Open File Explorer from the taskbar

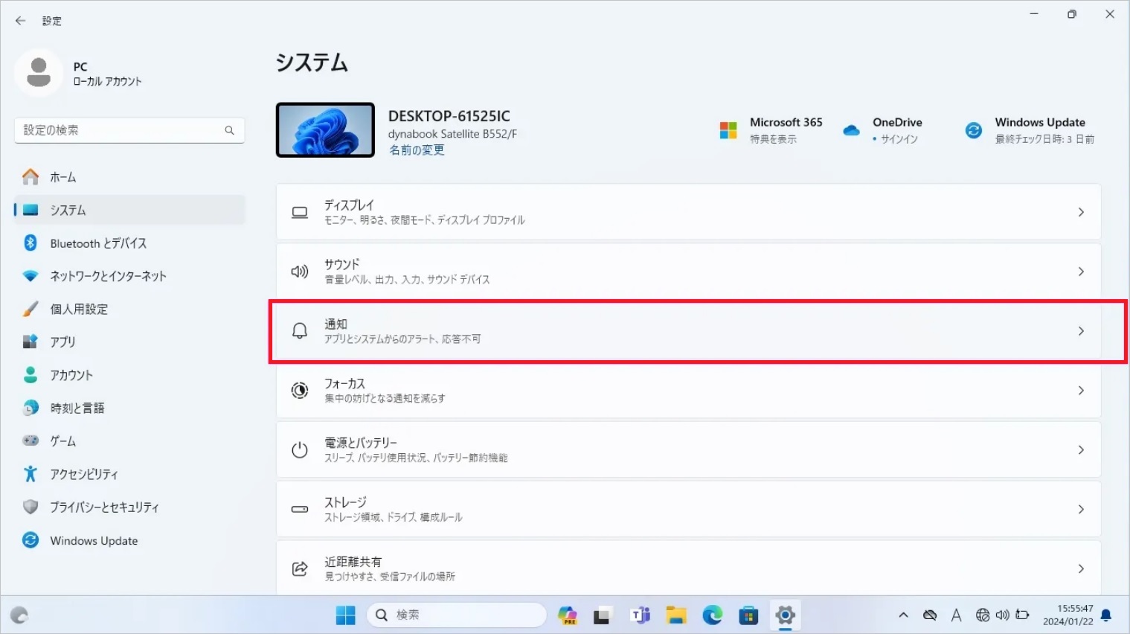[x=675, y=615]
